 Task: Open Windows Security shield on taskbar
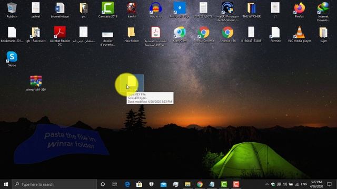pyautogui.click(x=151, y=184)
